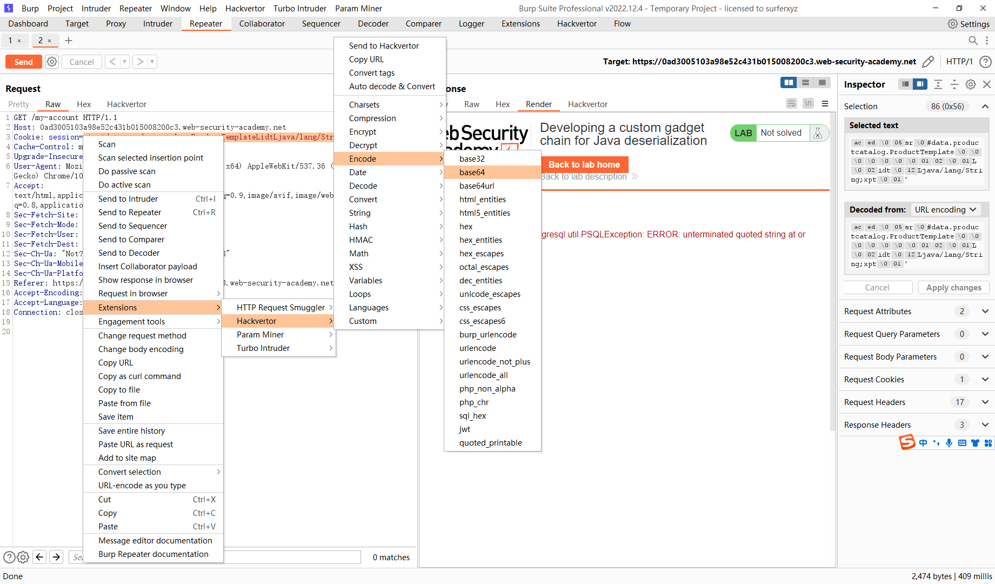
Task: Click Cancel next to Send button
Action: click(x=82, y=62)
